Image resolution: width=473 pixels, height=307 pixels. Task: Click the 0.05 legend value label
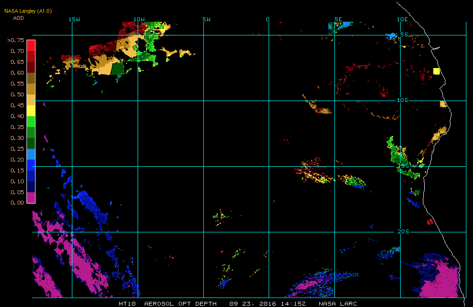(17, 192)
